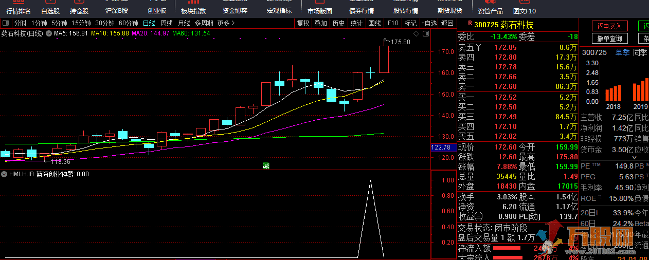Image resolution: width=649 pixels, height=260 pixels.
Task: Click the ¥ symbol next to 卖五
Action: coord(478,48)
